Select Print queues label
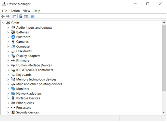Viewport: 167px width, 122px height. pyautogui.click(x=25, y=103)
